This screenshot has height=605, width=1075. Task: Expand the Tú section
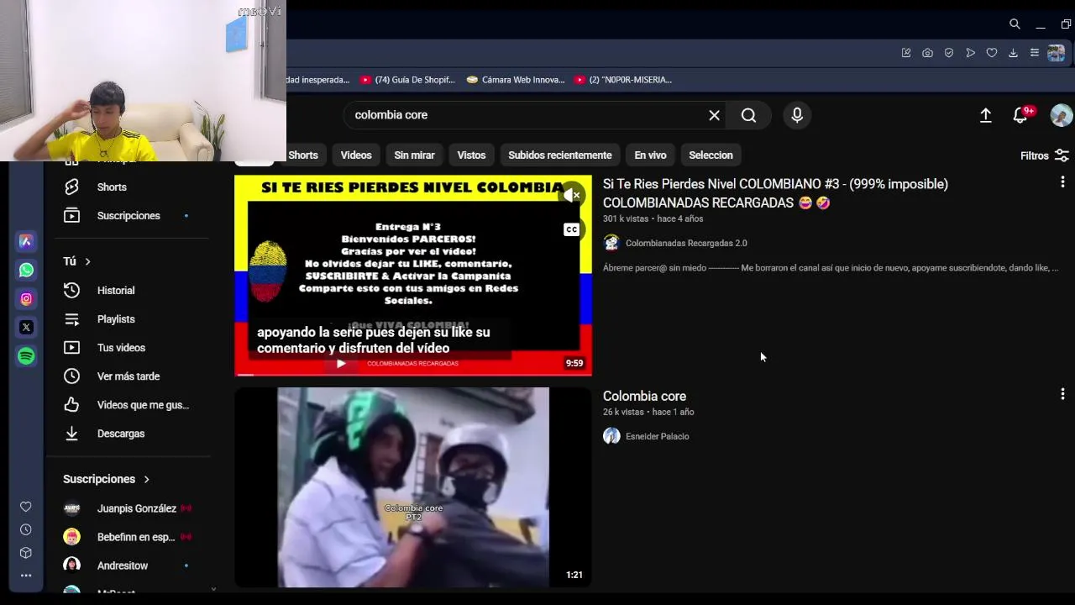point(77,261)
